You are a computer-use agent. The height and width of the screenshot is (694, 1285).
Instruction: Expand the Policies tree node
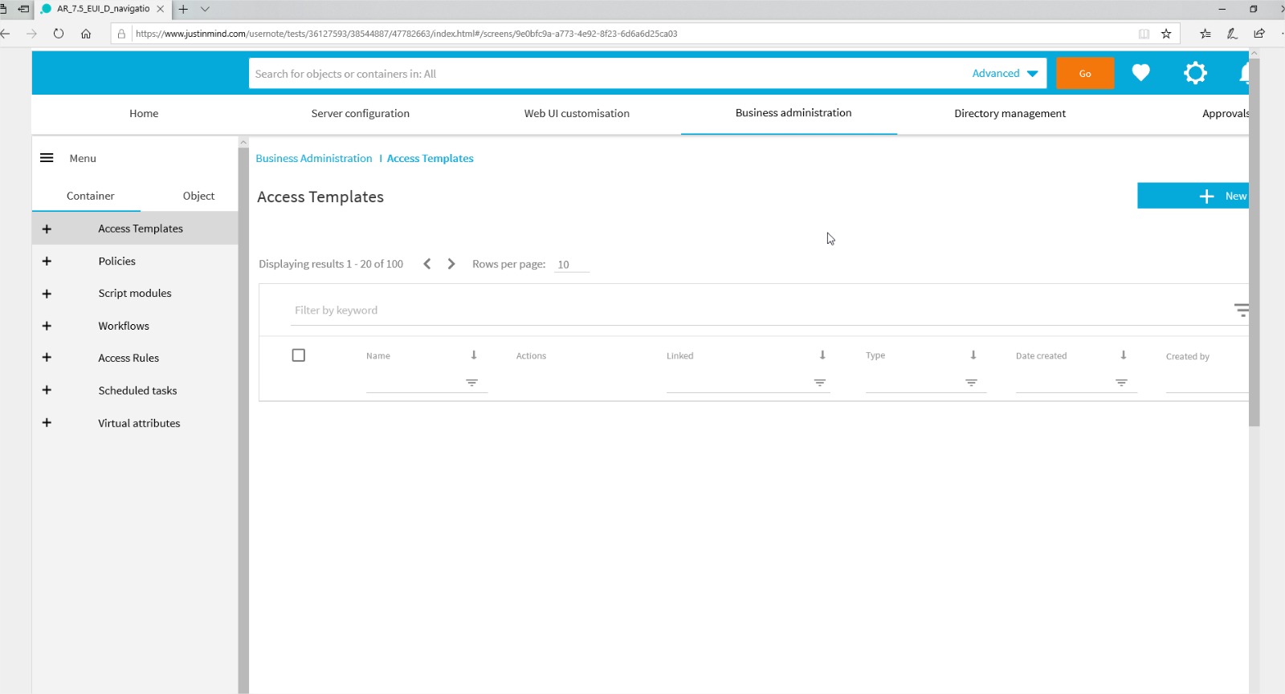coord(47,261)
